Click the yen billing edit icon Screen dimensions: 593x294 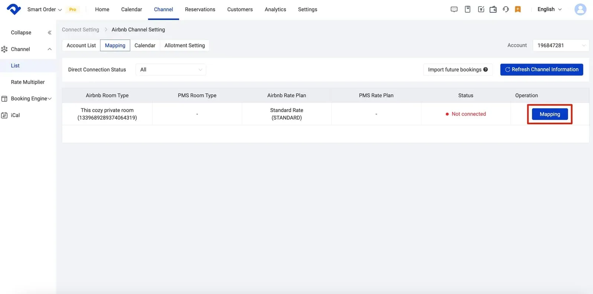(481, 9)
